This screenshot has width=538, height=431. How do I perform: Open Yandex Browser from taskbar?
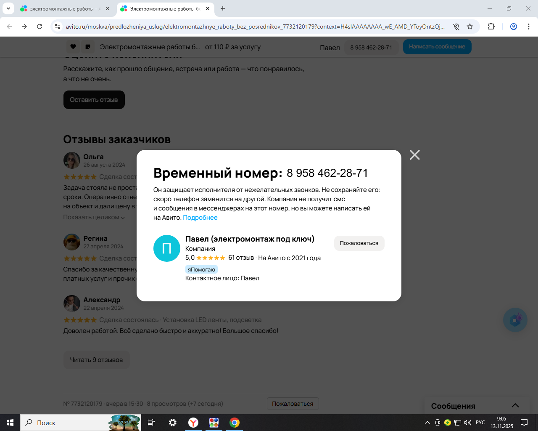(x=193, y=423)
